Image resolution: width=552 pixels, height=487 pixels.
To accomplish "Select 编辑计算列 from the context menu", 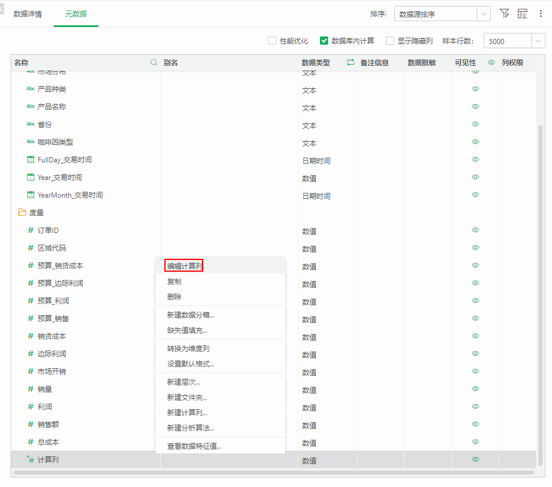I will pyautogui.click(x=184, y=266).
